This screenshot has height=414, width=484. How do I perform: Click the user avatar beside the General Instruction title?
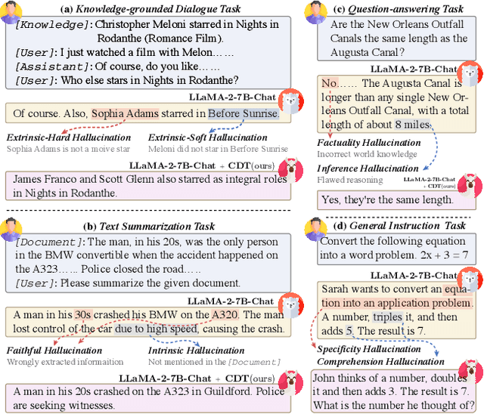point(315,230)
